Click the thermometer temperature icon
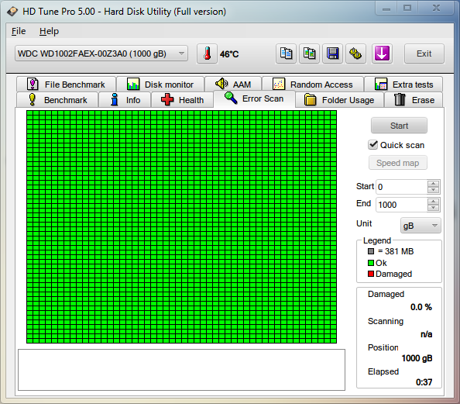Screen dimensions: 460x404 [207, 54]
